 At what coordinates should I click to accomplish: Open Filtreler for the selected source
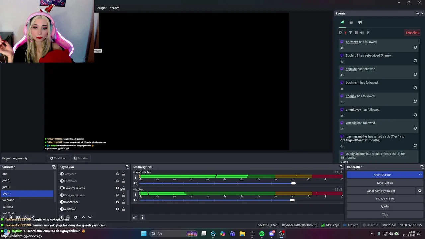click(x=80, y=158)
